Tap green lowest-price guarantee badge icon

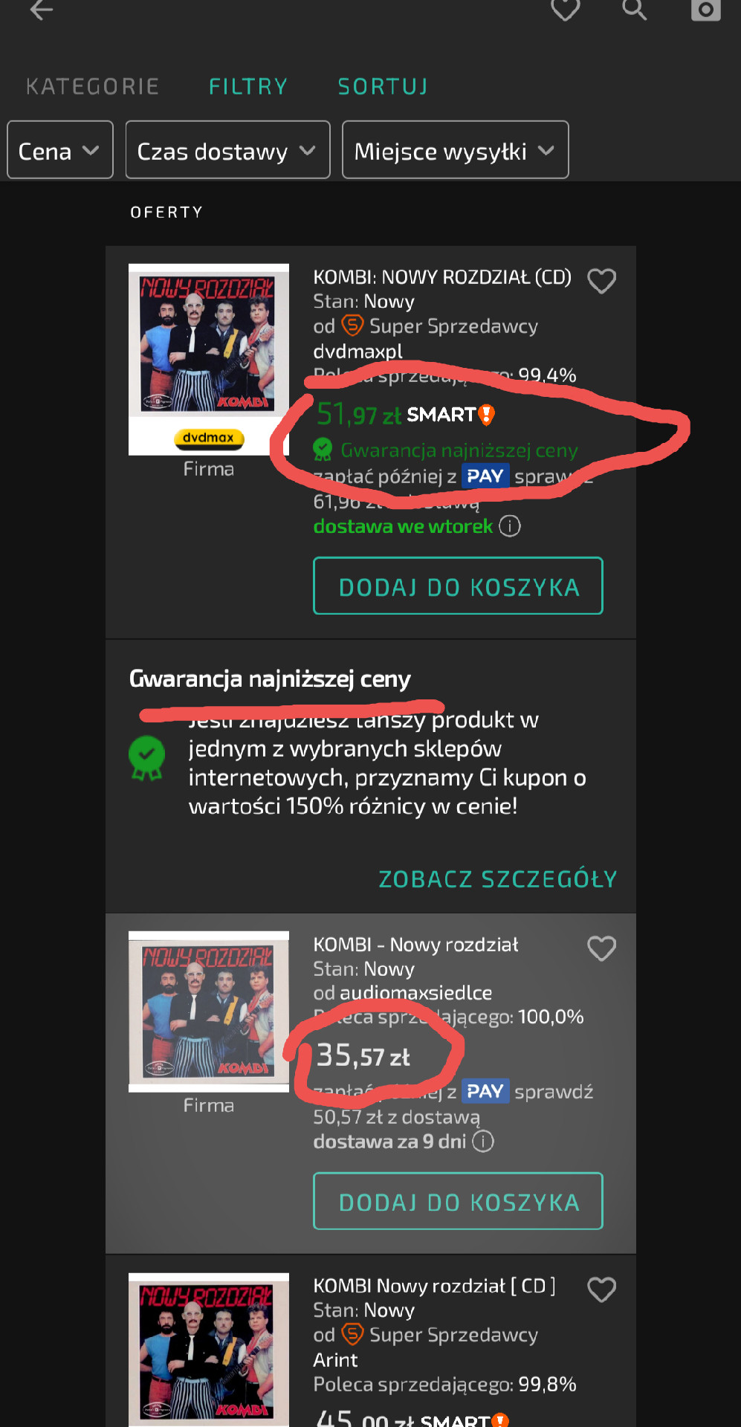146,757
